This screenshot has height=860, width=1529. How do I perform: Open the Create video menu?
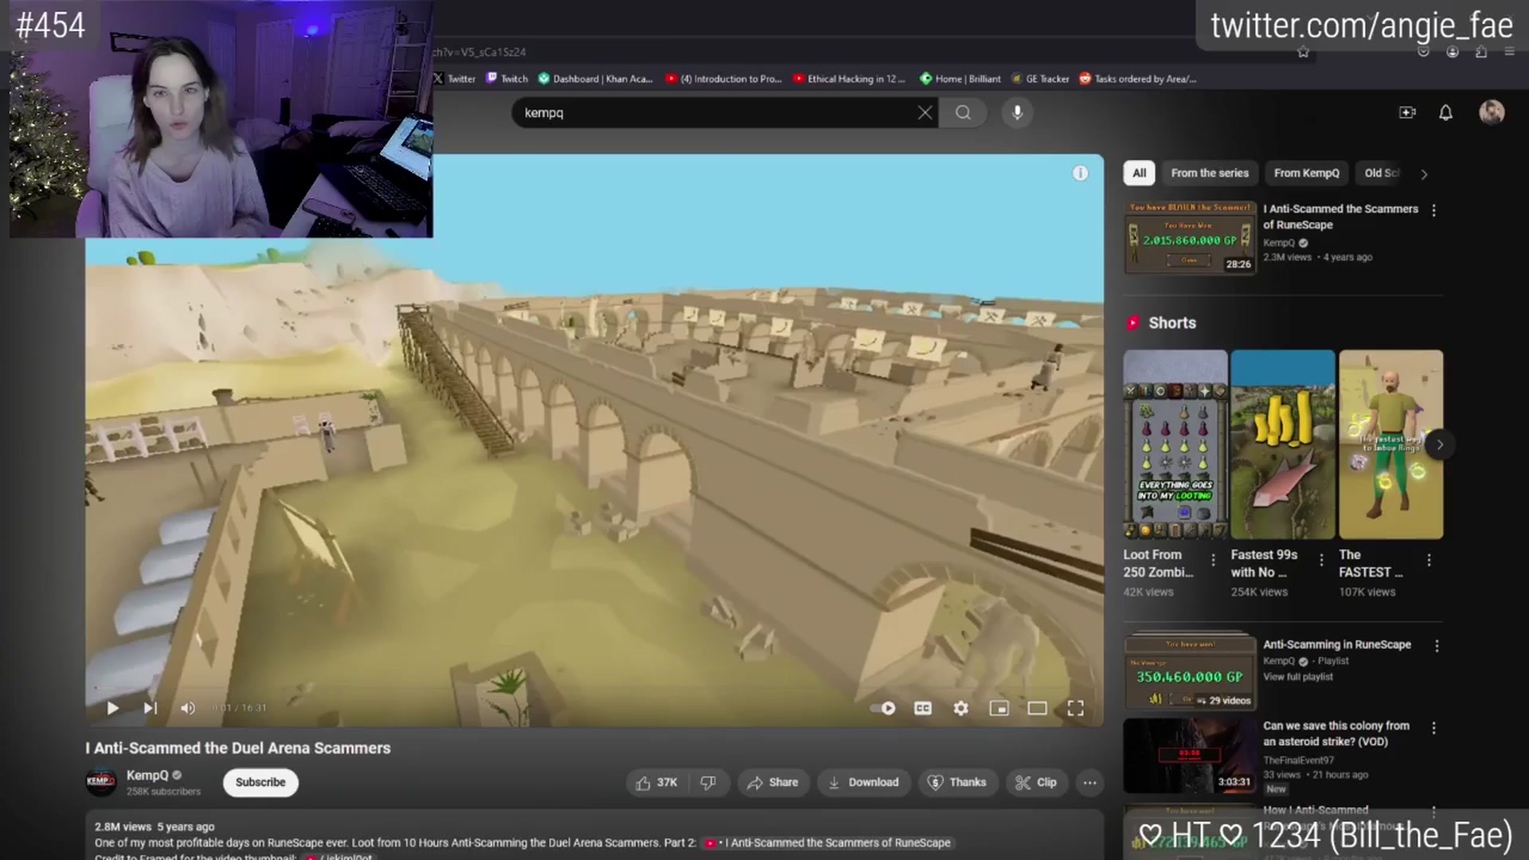click(x=1407, y=113)
